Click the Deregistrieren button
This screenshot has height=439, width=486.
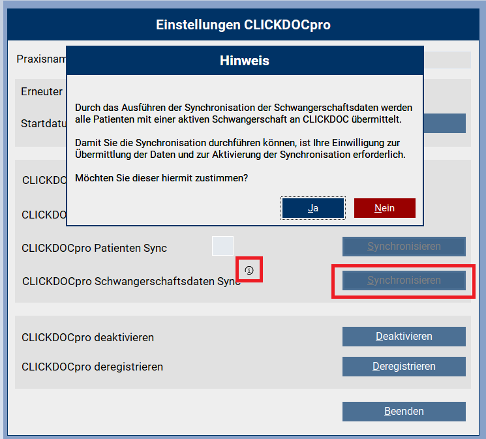[x=404, y=366]
